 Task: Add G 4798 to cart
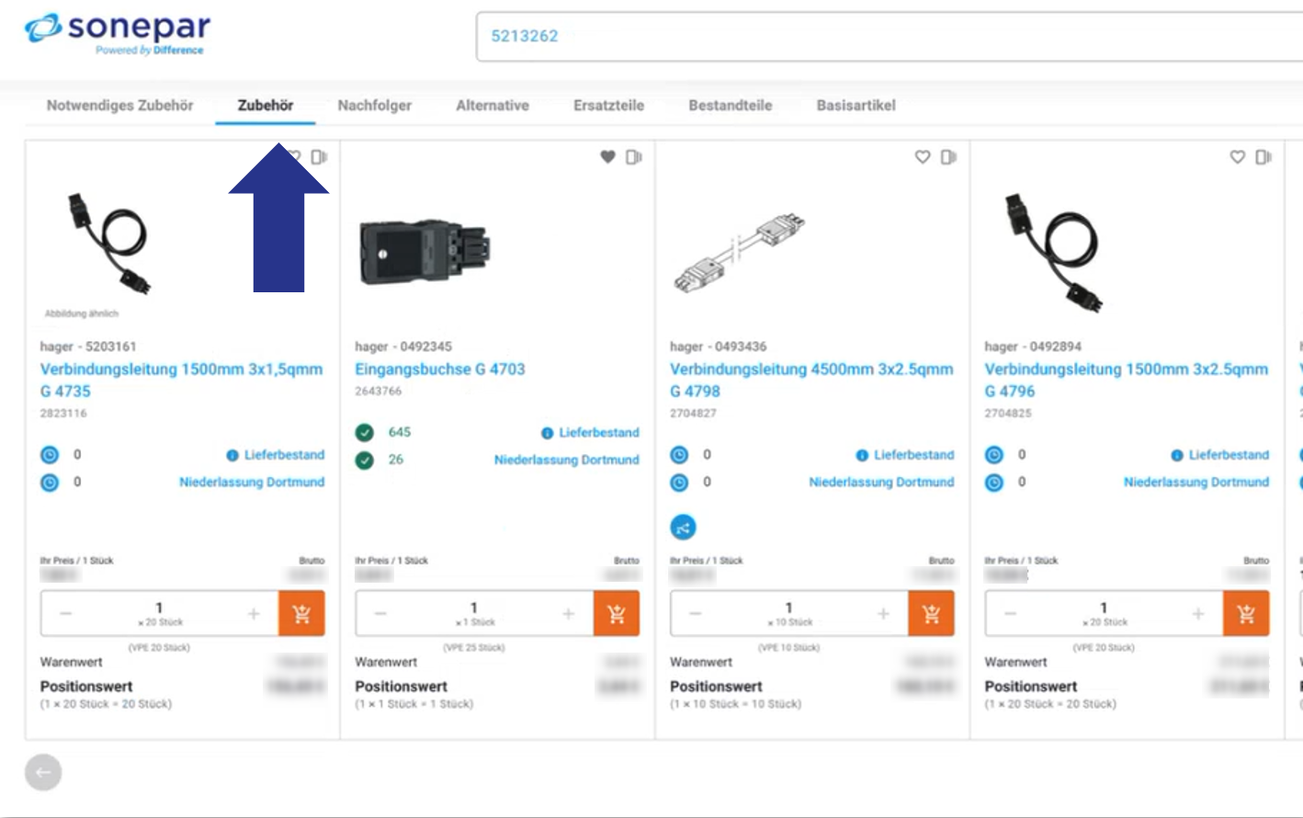[x=932, y=614]
